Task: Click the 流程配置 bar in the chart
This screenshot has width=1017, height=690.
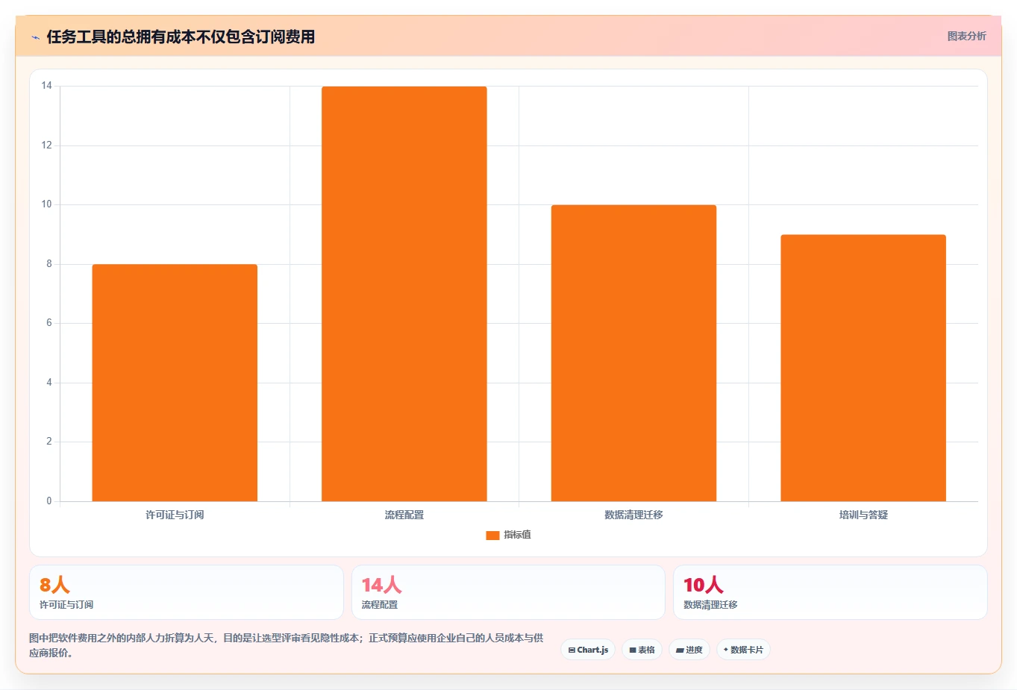Action: click(x=404, y=294)
